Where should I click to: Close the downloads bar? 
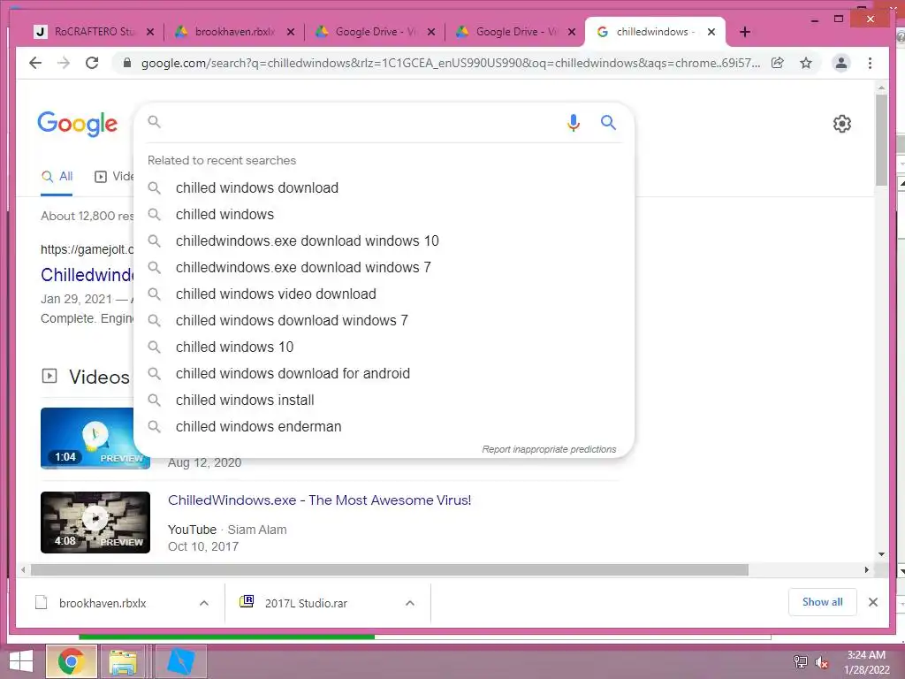pos(872,602)
